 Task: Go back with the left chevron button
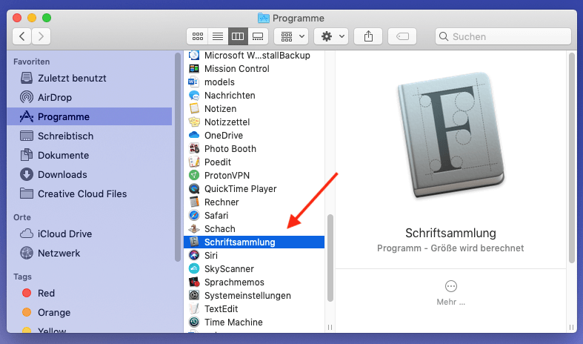(22, 36)
